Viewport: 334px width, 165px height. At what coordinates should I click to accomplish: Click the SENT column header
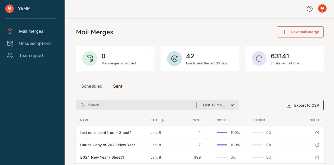(197, 120)
